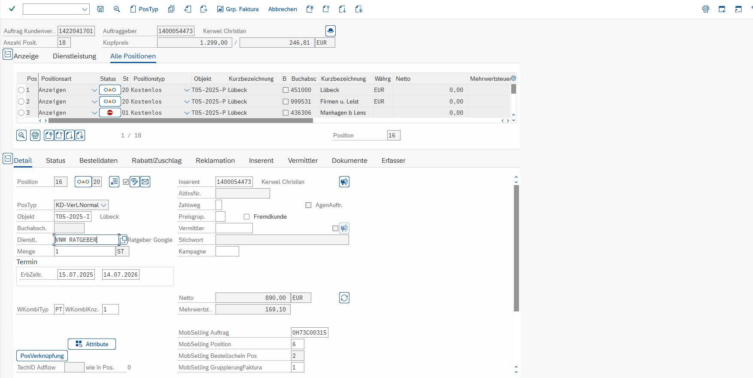Expand Positionsart dropdown in row 1
The height and width of the screenshot is (378, 753).
tap(94, 90)
